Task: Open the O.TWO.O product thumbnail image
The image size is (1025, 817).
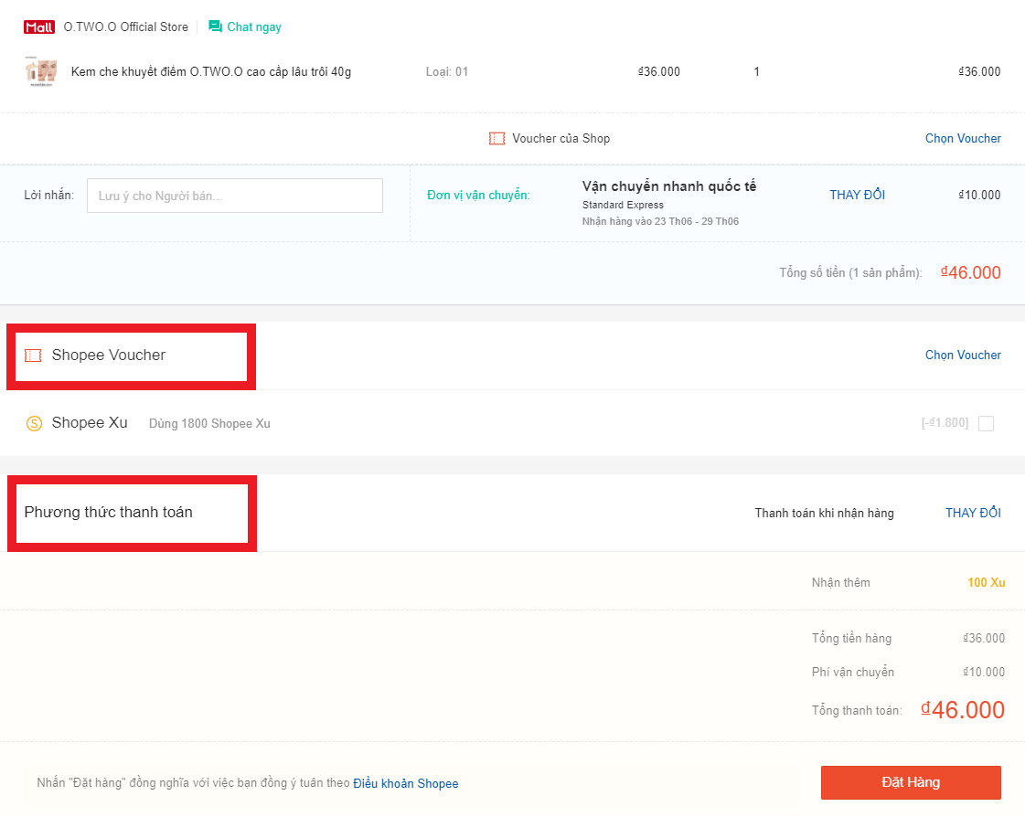Action: [42, 72]
